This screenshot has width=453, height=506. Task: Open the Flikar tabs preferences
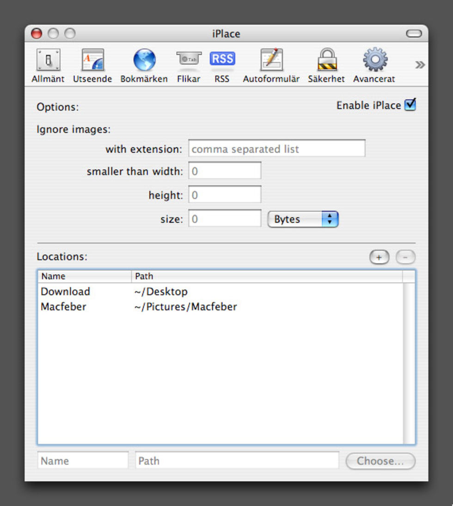click(x=189, y=66)
